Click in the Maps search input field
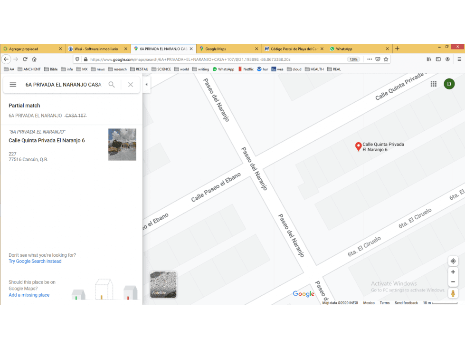465x349 pixels. coord(63,85)
